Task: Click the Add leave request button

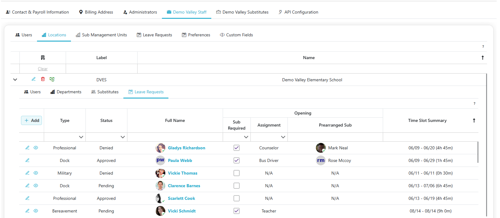Action: point(32,120)
